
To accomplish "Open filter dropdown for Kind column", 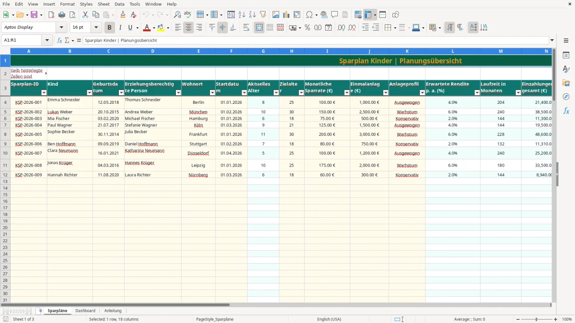I will [x=89, y=92].
